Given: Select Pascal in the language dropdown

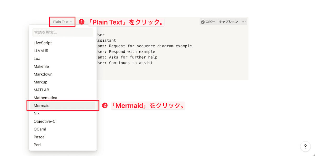Looking at the screenshot, I should click(x=63, y=137).
